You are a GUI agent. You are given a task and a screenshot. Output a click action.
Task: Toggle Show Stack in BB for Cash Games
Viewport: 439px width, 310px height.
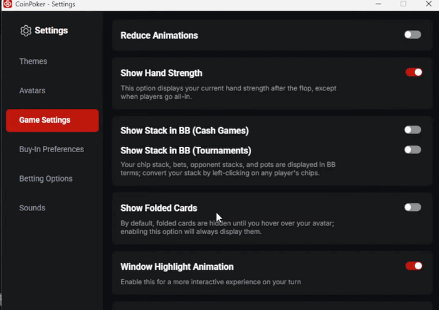(x=413, y=130)
